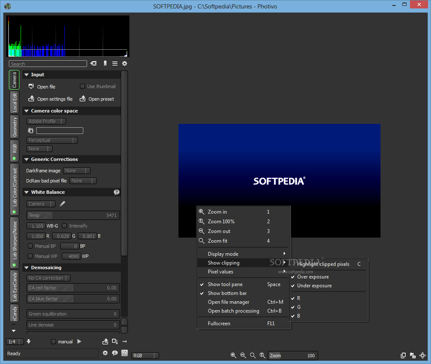
Task: Click zoom out magnifier in bottom bar
Action: [x=243, y=356]
